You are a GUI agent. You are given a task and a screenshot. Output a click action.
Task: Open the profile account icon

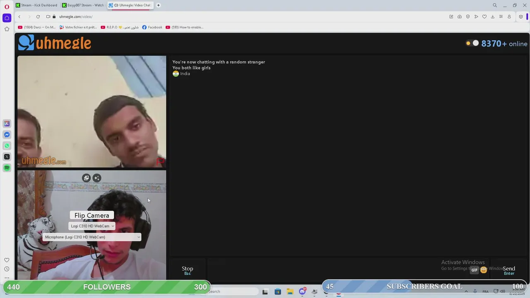click(x=509, y=17)
